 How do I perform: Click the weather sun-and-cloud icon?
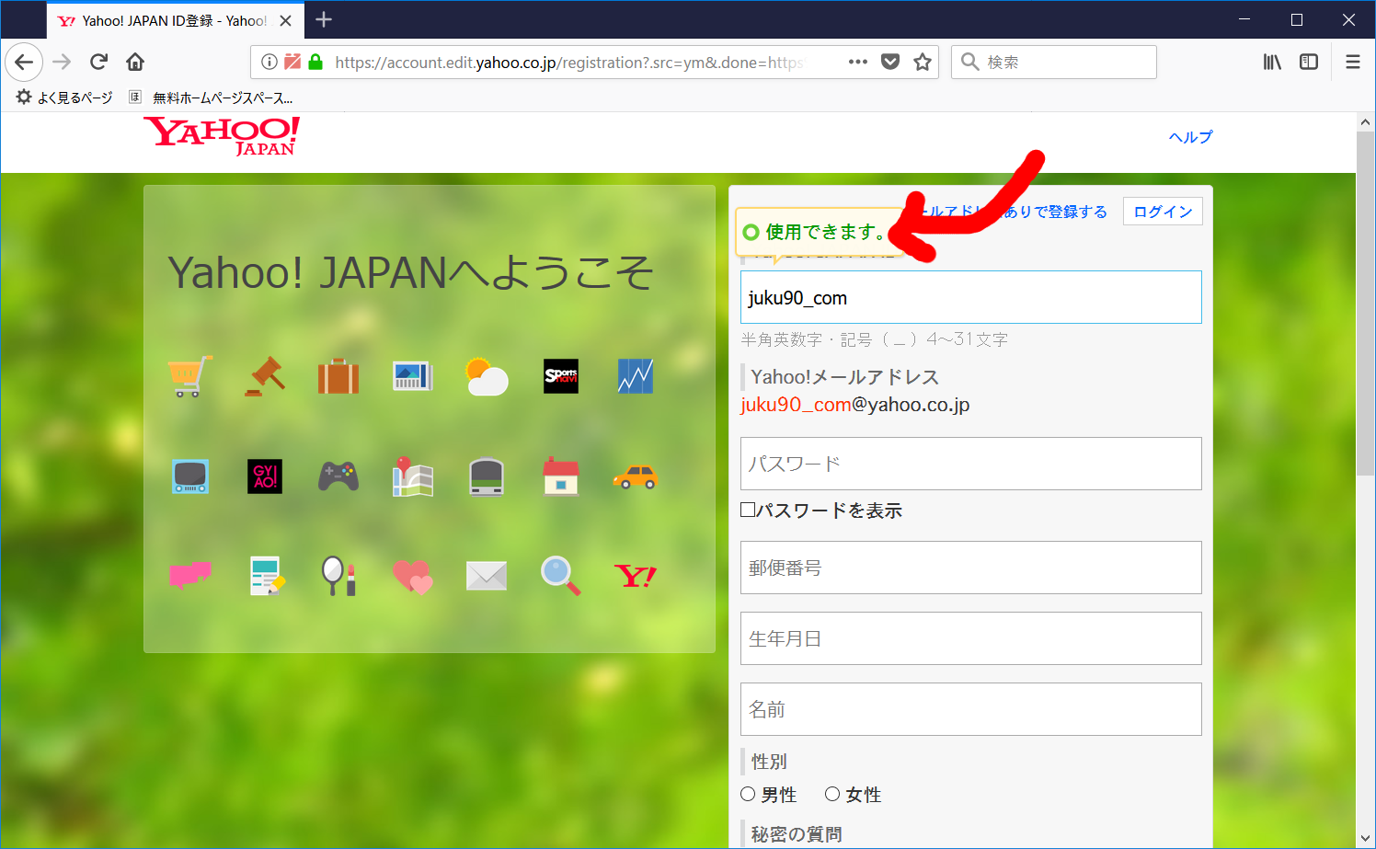tap(487, 376)
